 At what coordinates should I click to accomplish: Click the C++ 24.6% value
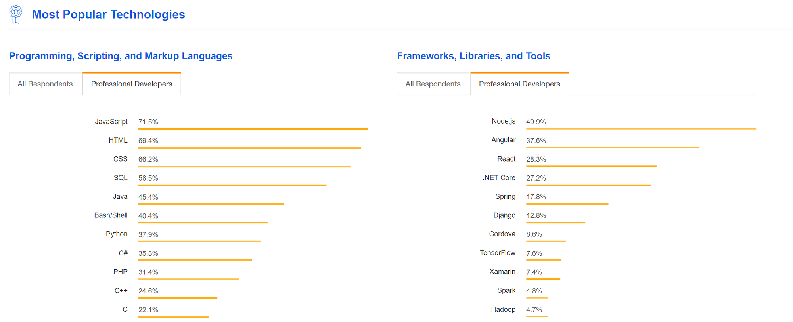pyautogui.click(x=148, y=291)
